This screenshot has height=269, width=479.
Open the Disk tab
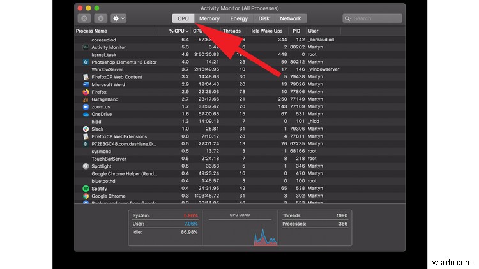(x=264, y=18)
